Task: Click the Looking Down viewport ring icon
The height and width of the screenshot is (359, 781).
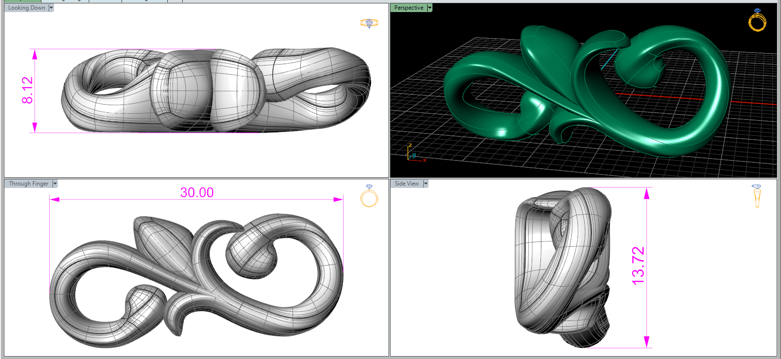Action: pyautogui.click(x=369, y=23)
